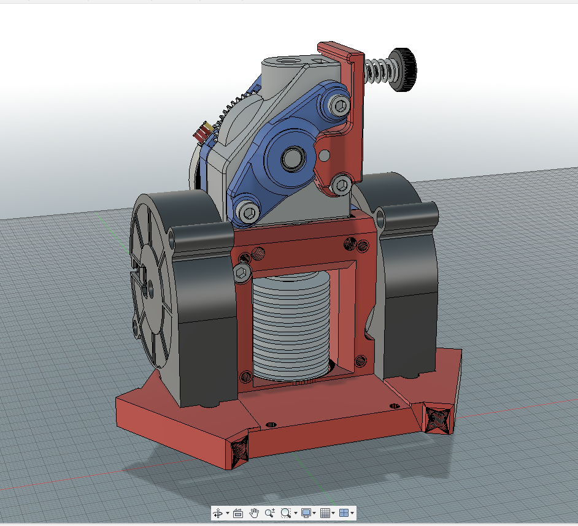The width and height of the screenshot is (578, 526).
Task: Expand the Grid and Snaps dropdown arrow
Action: [333, 513]
